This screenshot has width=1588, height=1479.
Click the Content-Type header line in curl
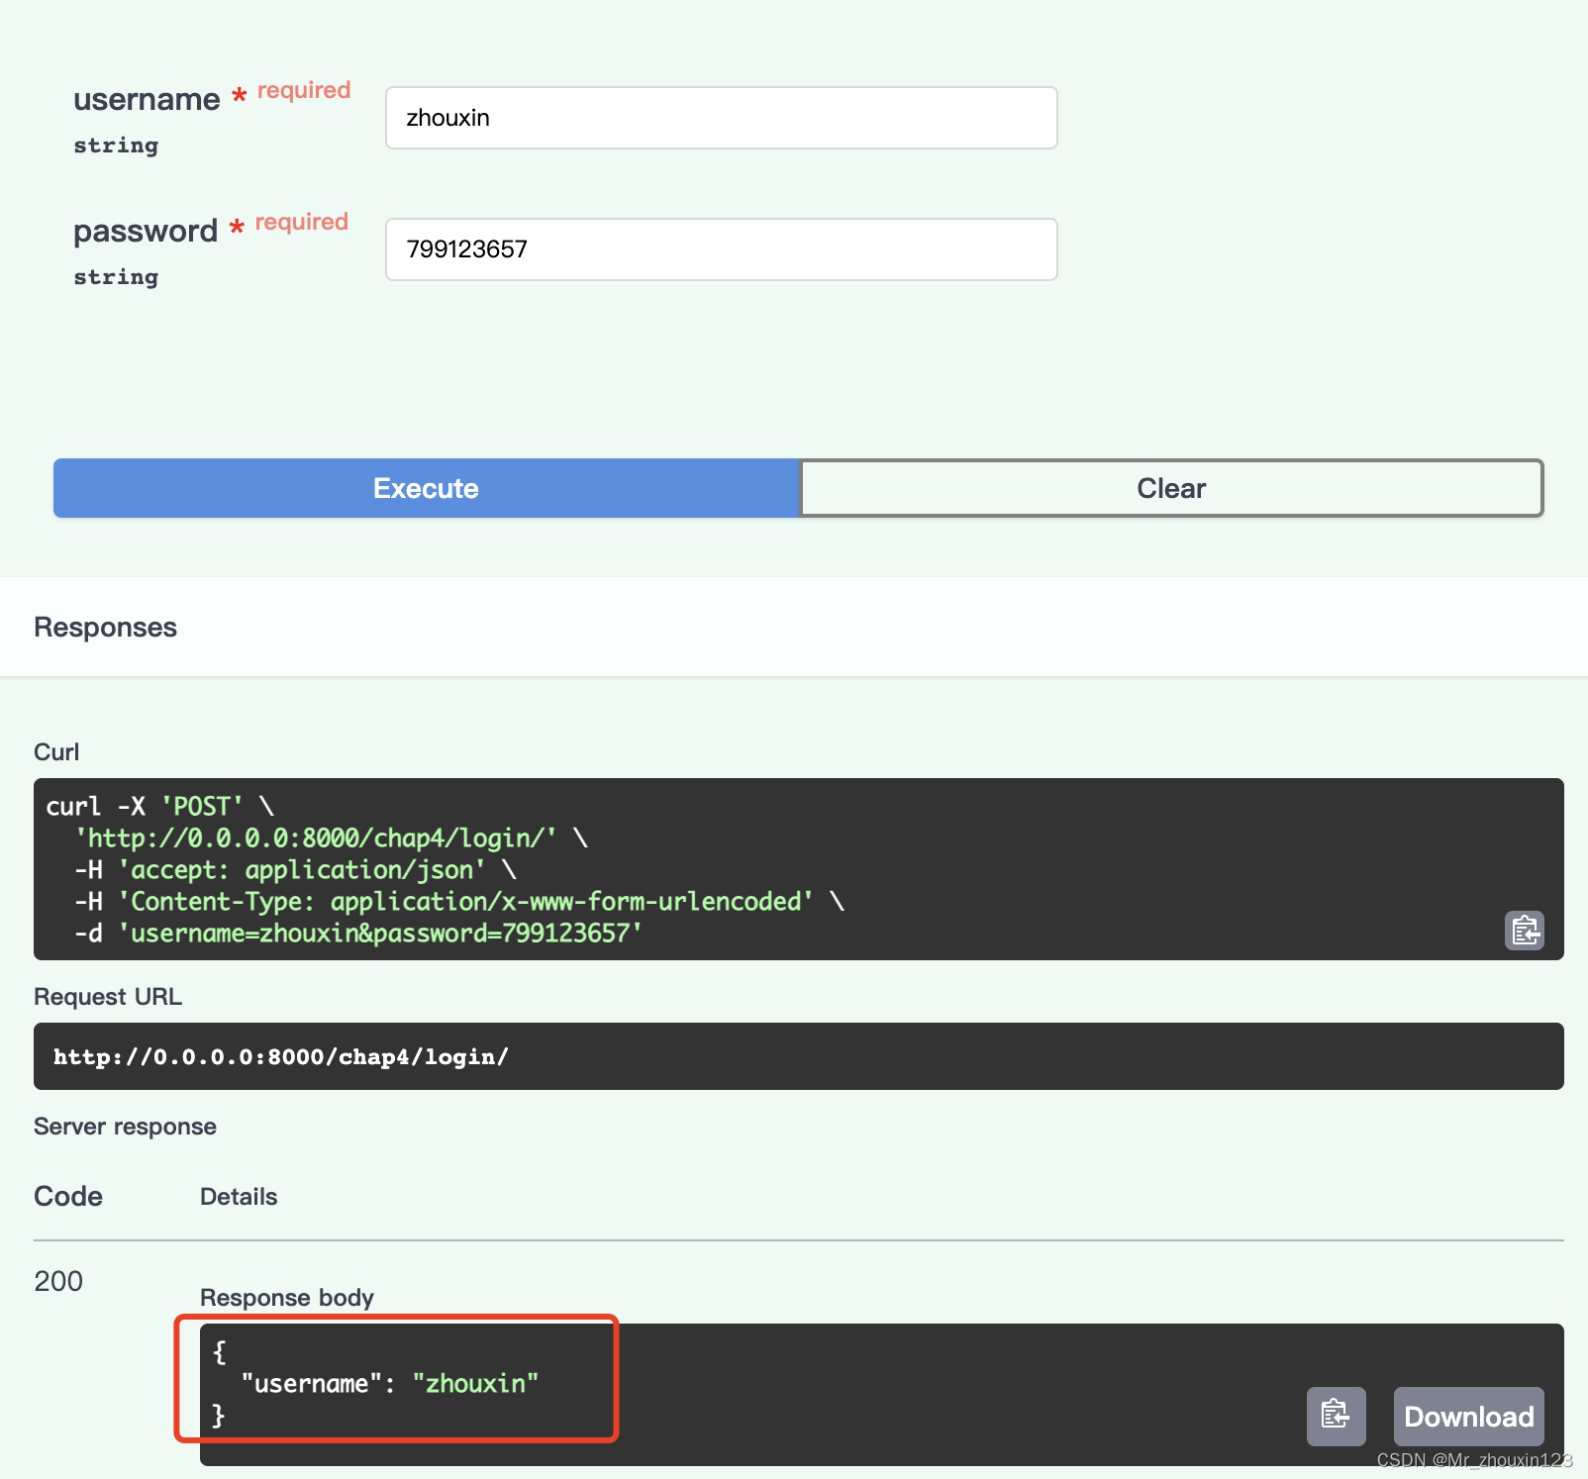(459, 902)
